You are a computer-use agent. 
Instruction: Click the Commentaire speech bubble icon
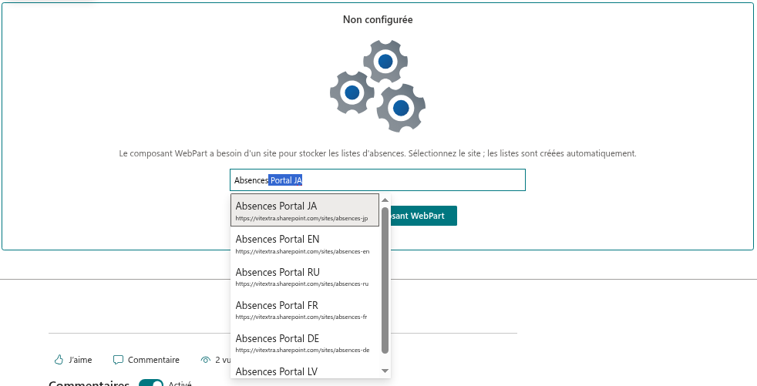(x=118, y=360)
